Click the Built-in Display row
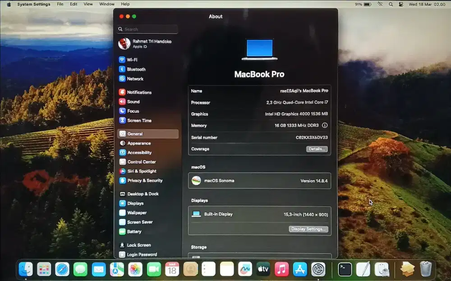 (x=259, y=214)
